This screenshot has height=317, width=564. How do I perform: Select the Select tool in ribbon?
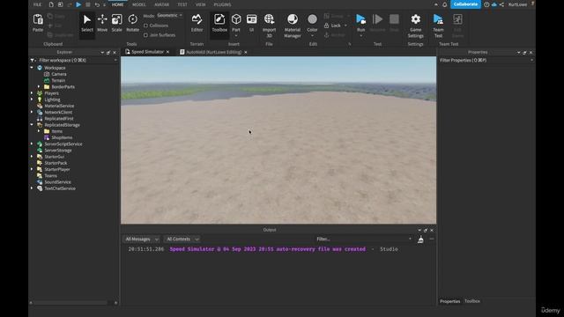click(x=86, y=24)
